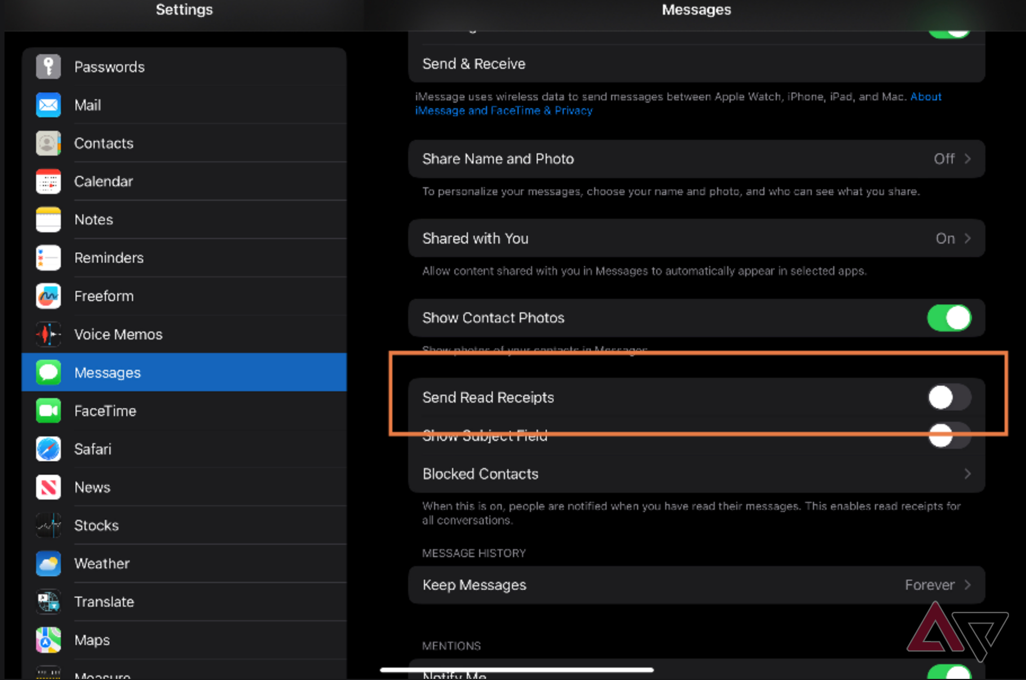
Task: Select the Mail app icon
Action: pos(48,105)
